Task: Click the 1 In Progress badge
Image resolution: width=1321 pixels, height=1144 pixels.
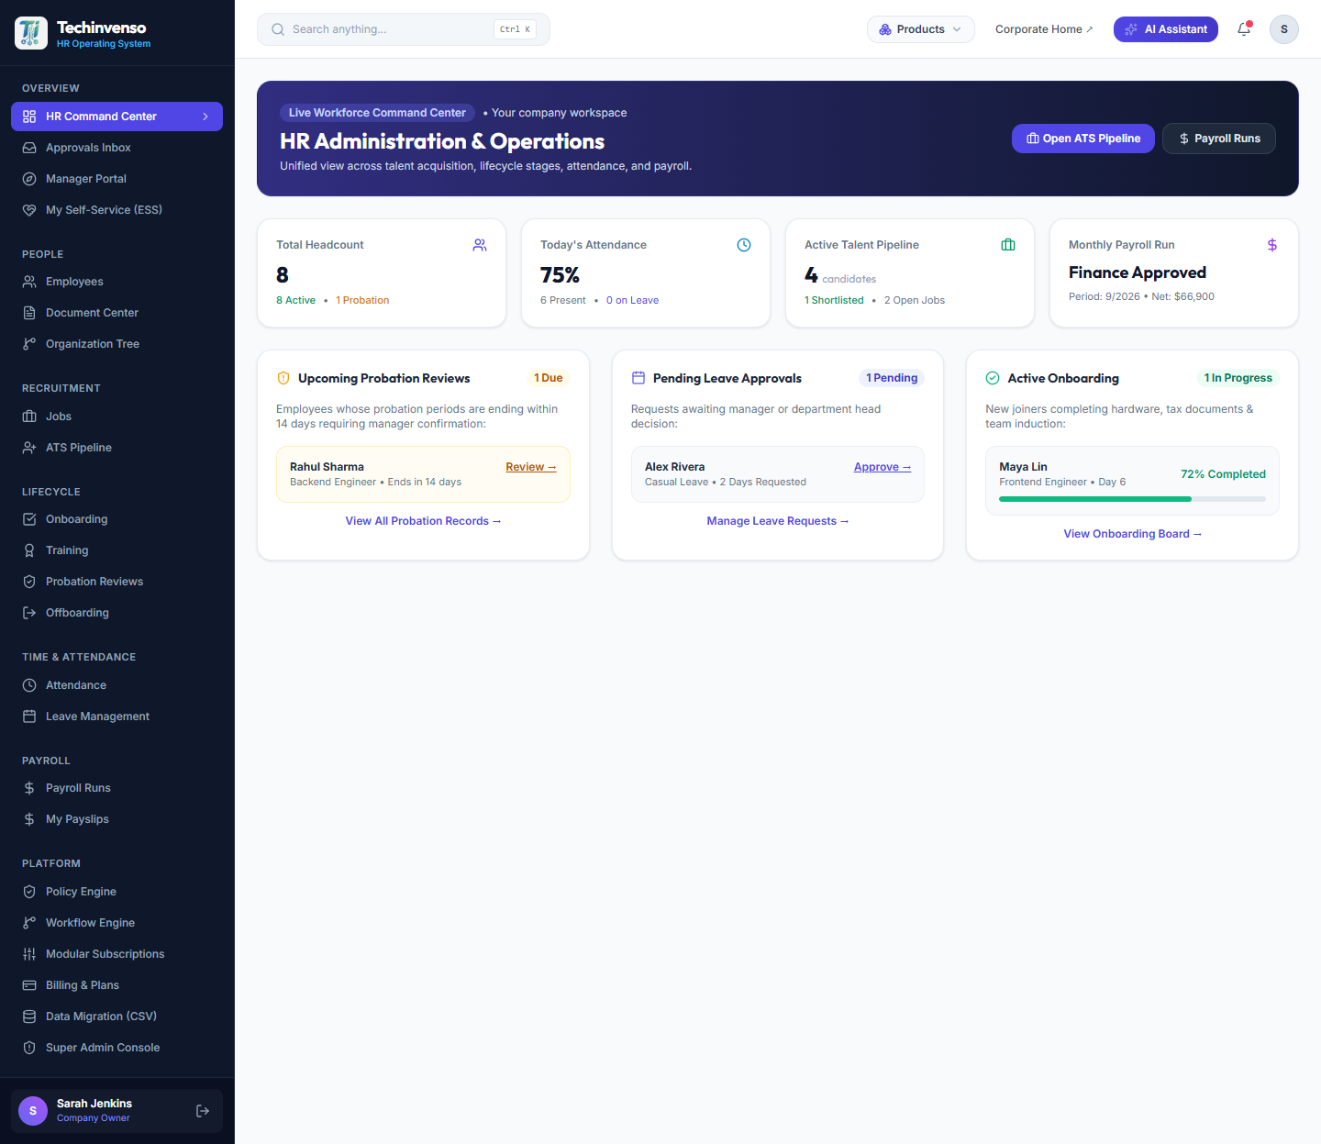Action: click(x=1238, y=378)
